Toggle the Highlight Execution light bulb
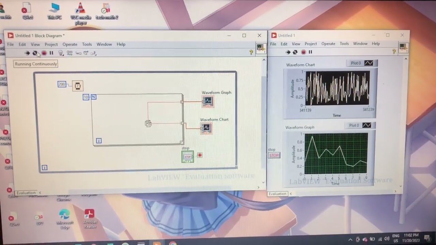The width and height of the screenshot is (436, 245). [61, 53]
